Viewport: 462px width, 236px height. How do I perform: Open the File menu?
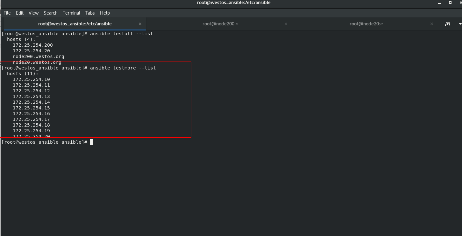pos(7,13)
